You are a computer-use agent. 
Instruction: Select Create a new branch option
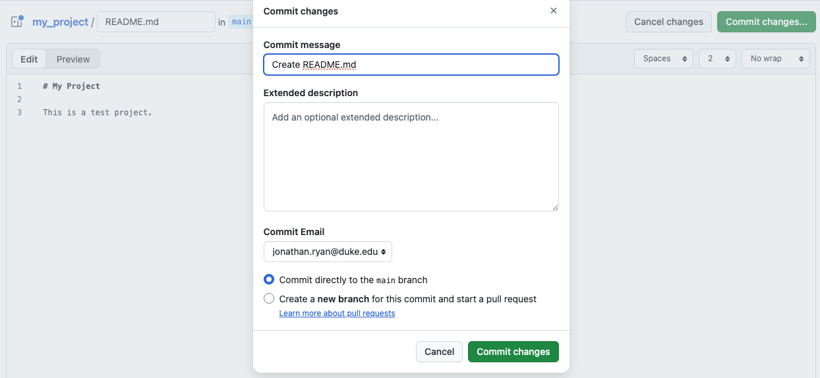click(x=269, y=299)
